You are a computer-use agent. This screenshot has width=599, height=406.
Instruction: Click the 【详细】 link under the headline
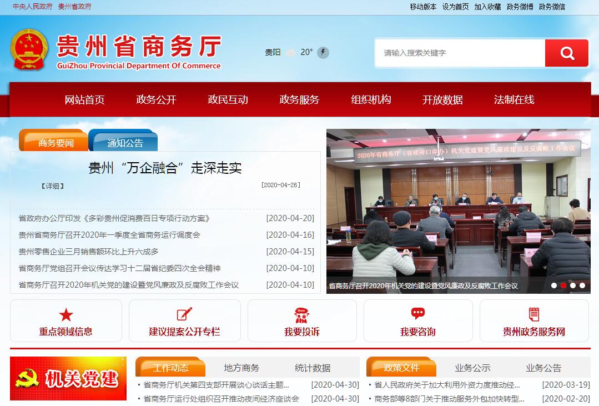[x=52, y=186]
